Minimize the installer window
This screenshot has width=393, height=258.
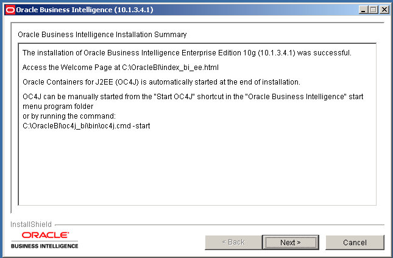[x=363, y=9]
